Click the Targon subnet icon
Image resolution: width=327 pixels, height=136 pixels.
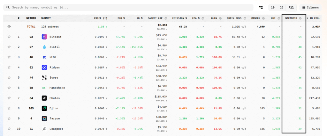(x=44, y=118)
